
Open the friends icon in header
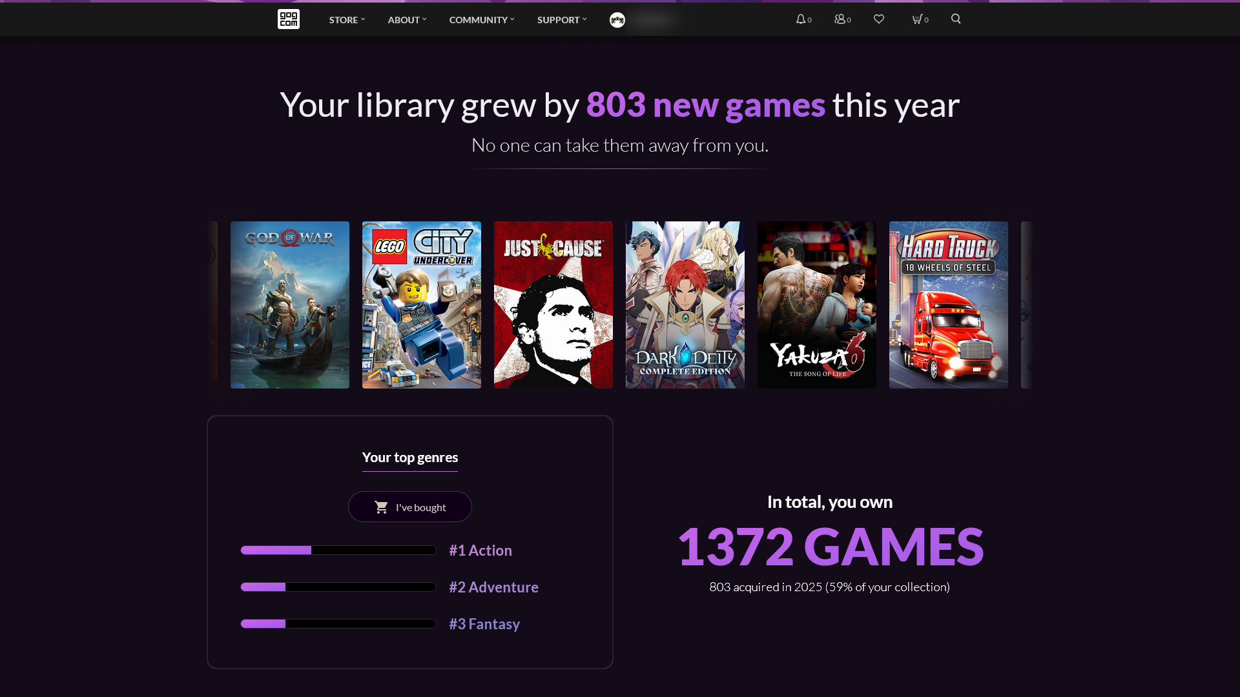pos(840,19)
